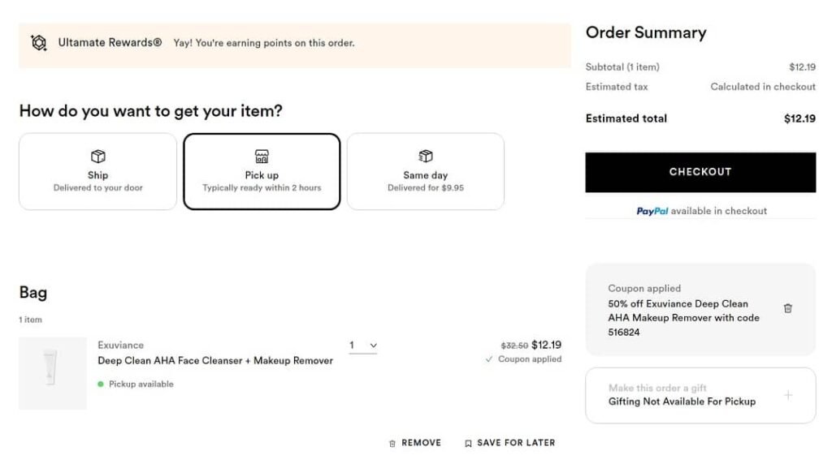Viewport: 832px width, 464px height.
Task: Click the PayPal logo
Action: coord(652,211)
